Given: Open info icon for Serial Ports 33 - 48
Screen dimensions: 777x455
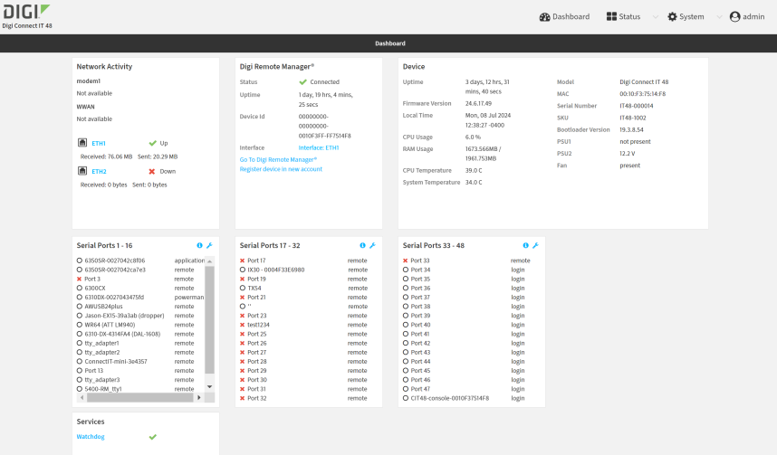Looking at the screenshot, I should 526,245.
